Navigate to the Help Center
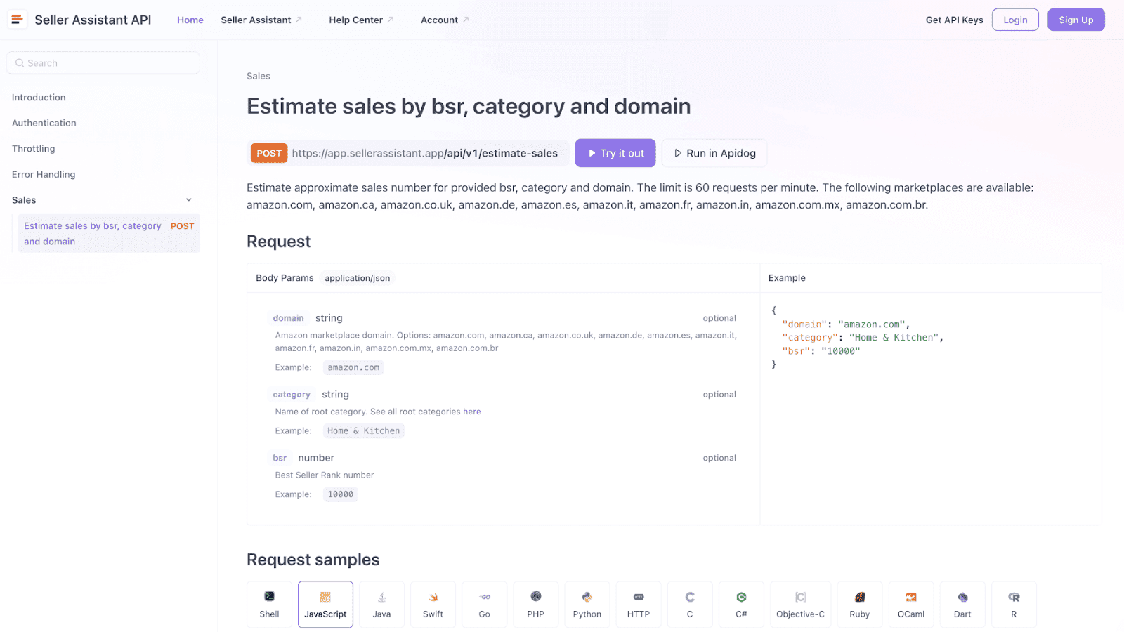The height and width of the screenshot is (632, 1124). (357, 20)
